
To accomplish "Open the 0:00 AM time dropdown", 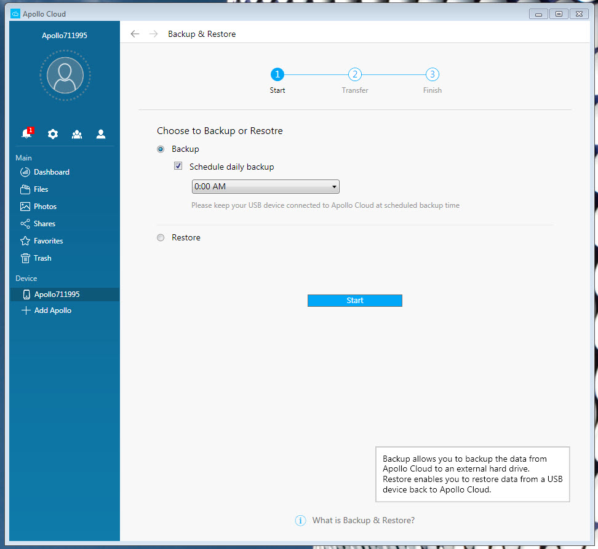I will coord(265,187).
